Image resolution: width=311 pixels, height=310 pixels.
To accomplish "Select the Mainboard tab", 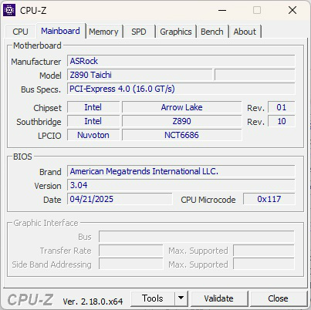I will [60, 31].
